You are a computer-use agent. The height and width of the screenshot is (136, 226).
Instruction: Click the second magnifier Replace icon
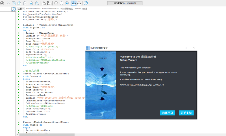pos(37,3)
